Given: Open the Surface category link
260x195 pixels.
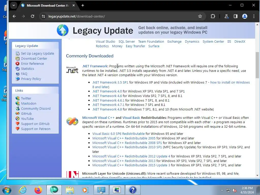Looking at the screenshot, I should point(154,46).
